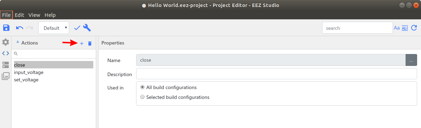421x128 pixels.
Task: Run the project check via the checkmark icon
Action: [x=77, y=28]
